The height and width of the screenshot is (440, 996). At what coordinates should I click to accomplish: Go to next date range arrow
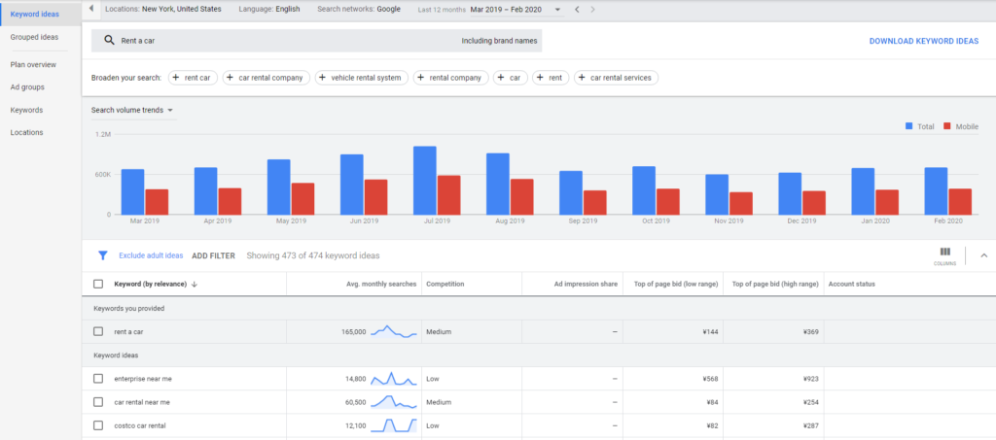tap(592, 10)
